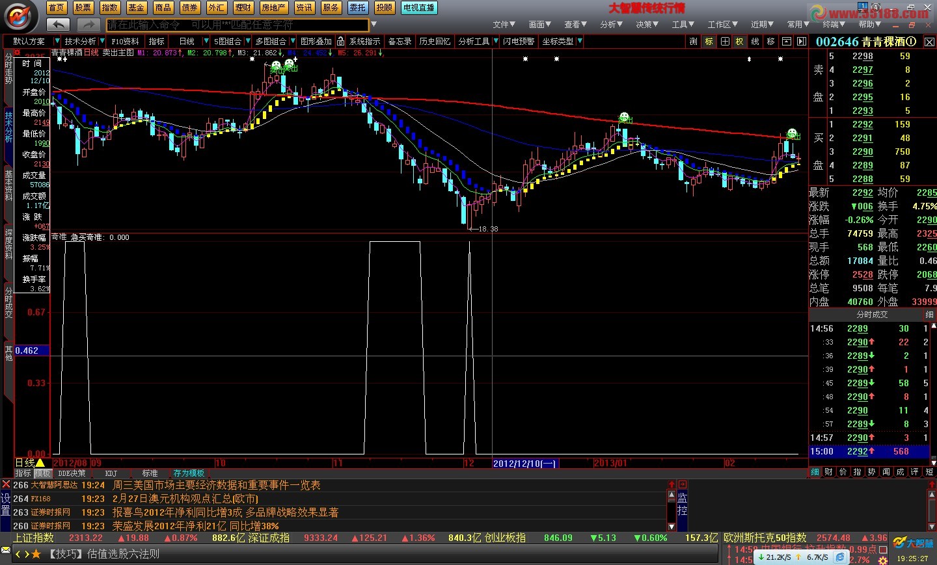Open the 日线 period dropdown arrow

206,41
